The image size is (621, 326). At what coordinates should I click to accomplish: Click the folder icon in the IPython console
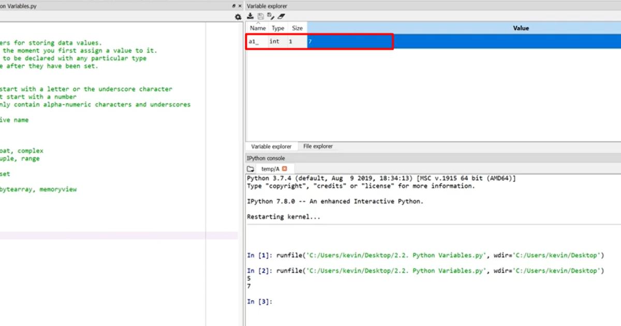click(250, 168)
